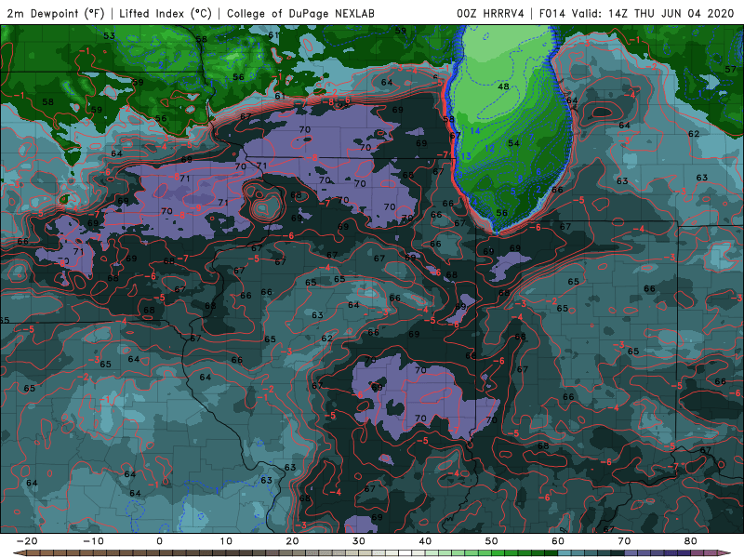Click the "00Z HRRRV4" model run label
Viewport: 744px width, 558px height.
tap(490, 13)
